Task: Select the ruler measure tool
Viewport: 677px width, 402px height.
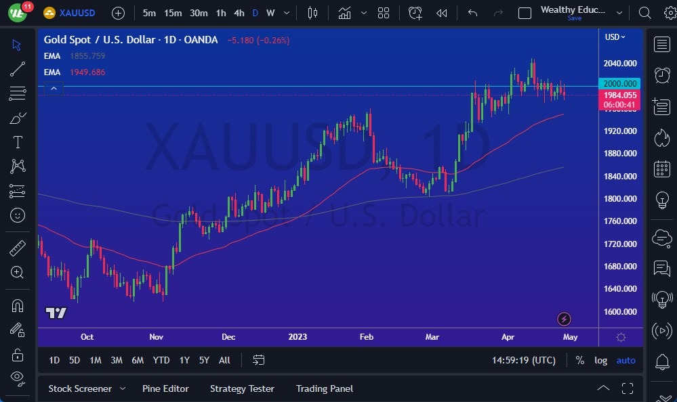Action: point(17,248)
